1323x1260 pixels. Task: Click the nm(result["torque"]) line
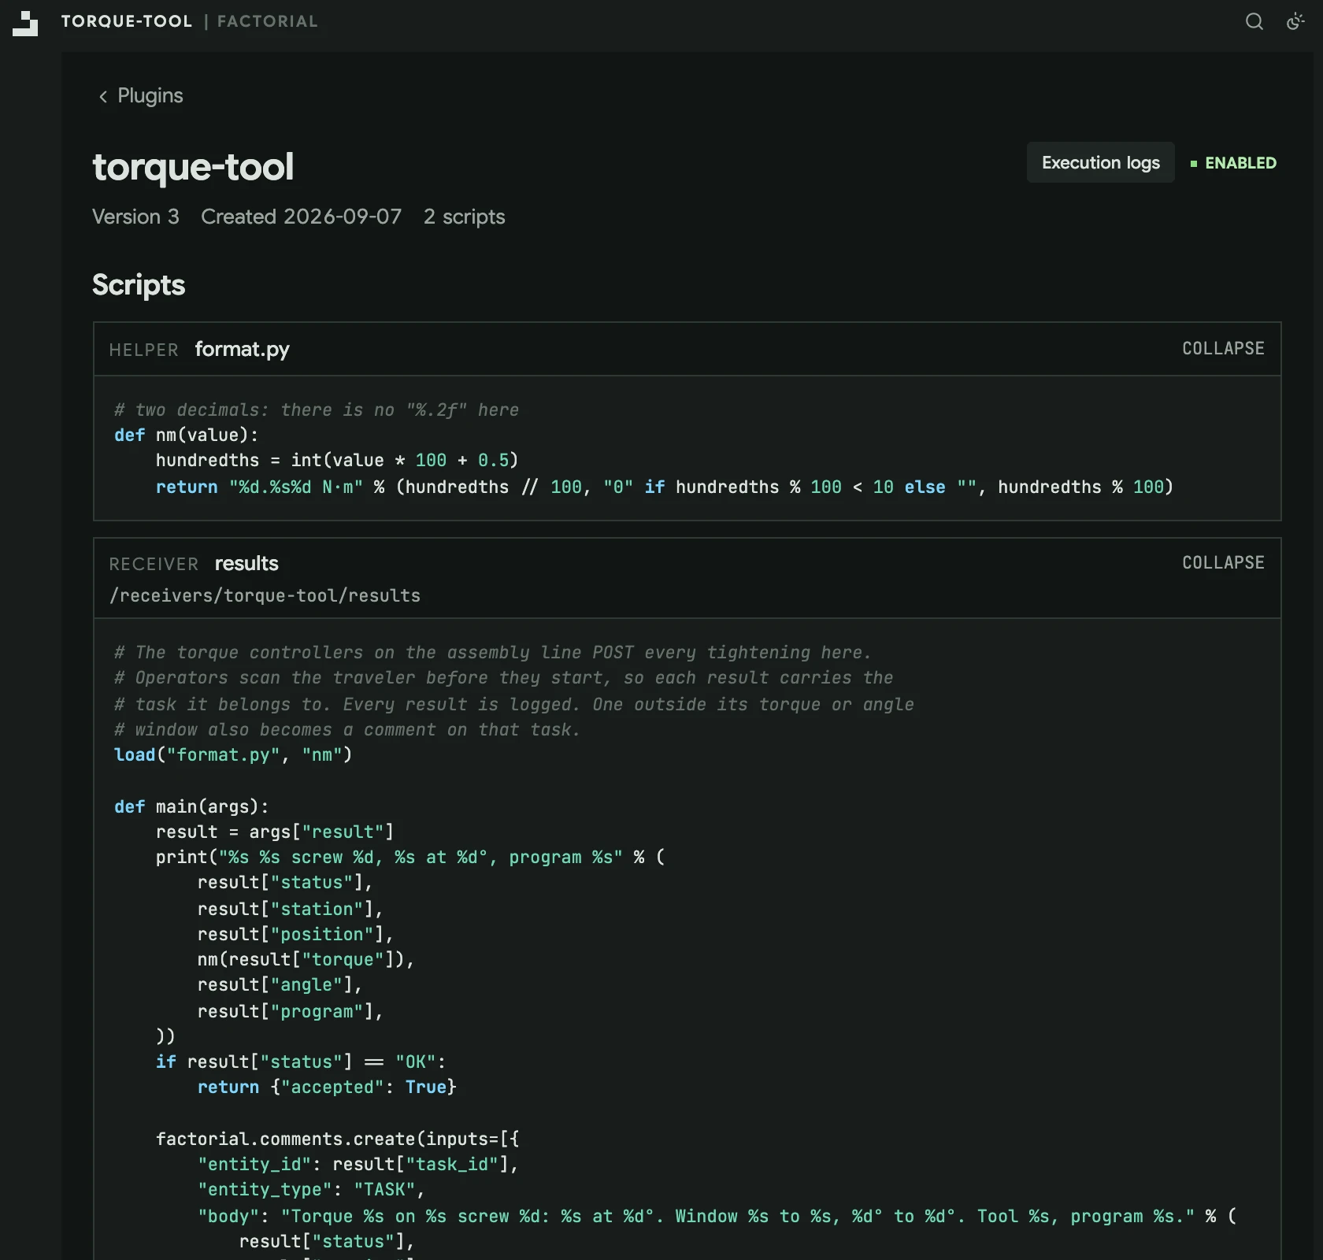(x=306, y=959)
